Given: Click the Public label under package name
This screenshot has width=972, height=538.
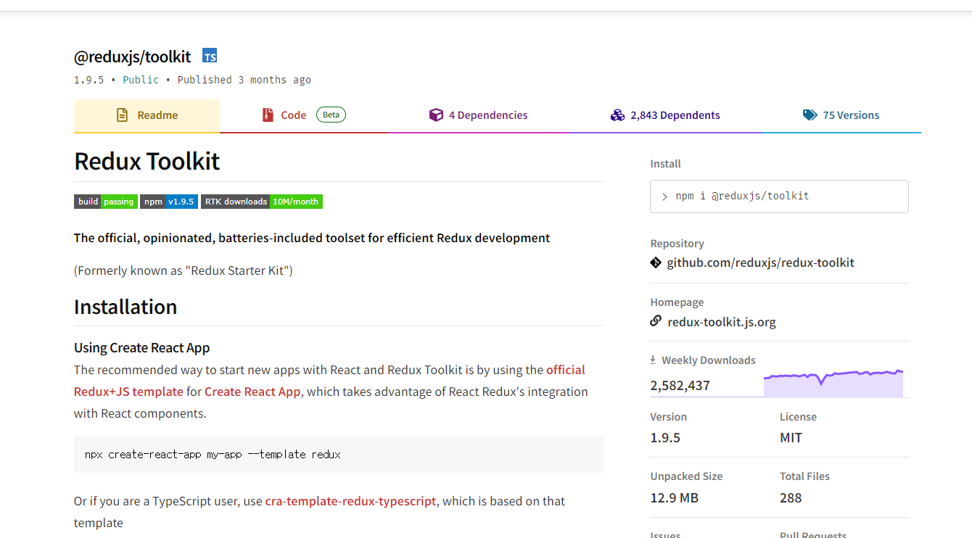Looking at the screenshot, I should coord(141,80).
